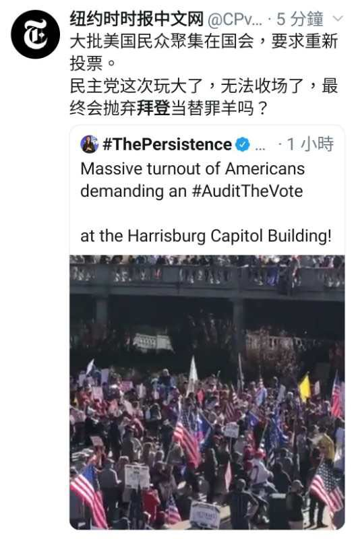Click the truncated handle ellipsis after the verified badge

260,147
